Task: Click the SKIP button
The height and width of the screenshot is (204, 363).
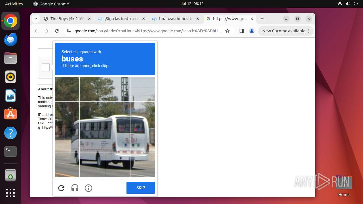Action: click(141, 188)
